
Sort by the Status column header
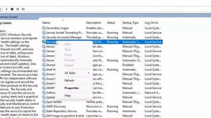[x=111, y=23]
